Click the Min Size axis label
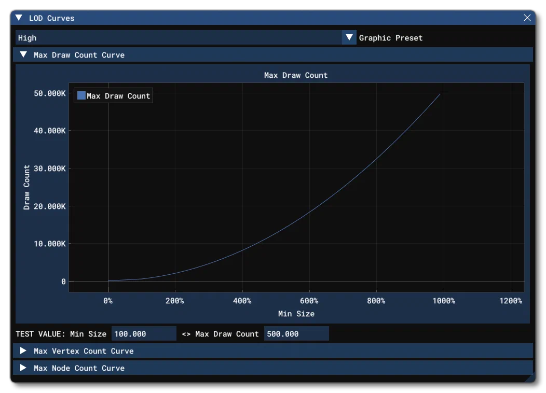Screen dimensions: 546x393 296,314
